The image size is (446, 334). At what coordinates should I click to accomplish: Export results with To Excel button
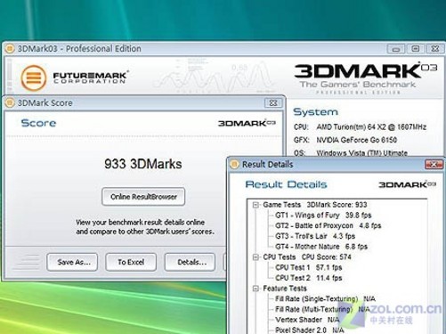tap(131, 262)
